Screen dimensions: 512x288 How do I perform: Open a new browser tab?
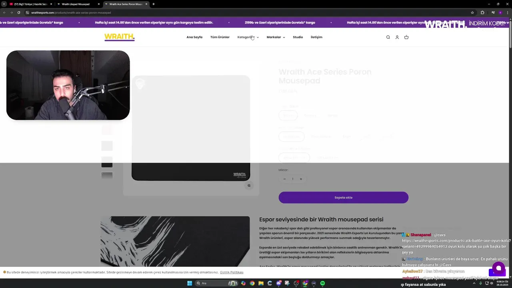[154, 4]
